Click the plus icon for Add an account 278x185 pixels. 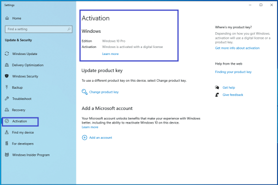[84, 138]
